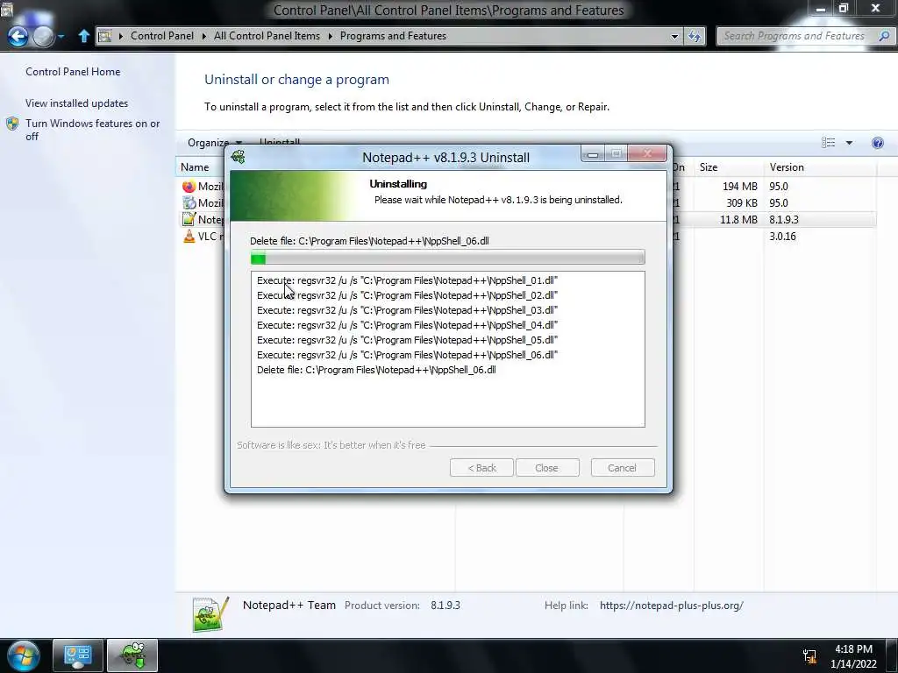Sort the list by Name column
898x673 pixels.
coord(195,167)
